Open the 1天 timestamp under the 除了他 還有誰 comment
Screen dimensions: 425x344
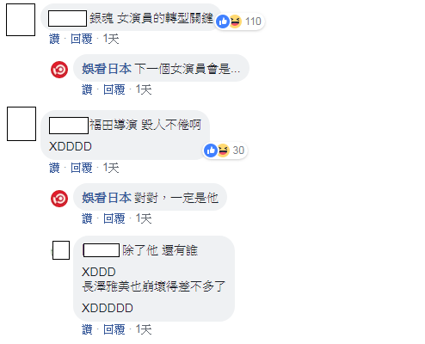click(x=144, y=329)
